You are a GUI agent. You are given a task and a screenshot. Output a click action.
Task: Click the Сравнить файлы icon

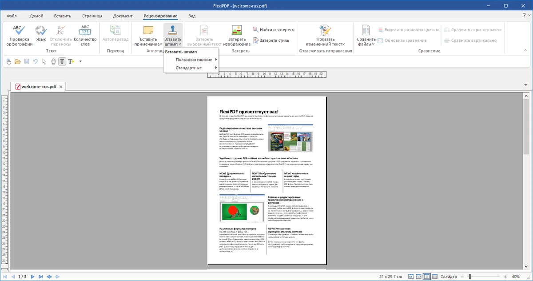tap(366, 30)
